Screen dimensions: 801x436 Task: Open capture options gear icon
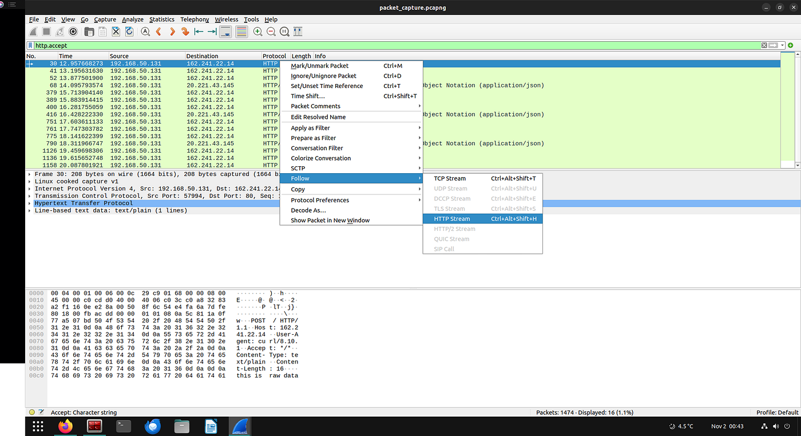[x=73, y=32]
